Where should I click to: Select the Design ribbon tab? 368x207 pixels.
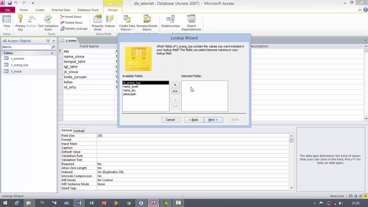coord(113,10)
